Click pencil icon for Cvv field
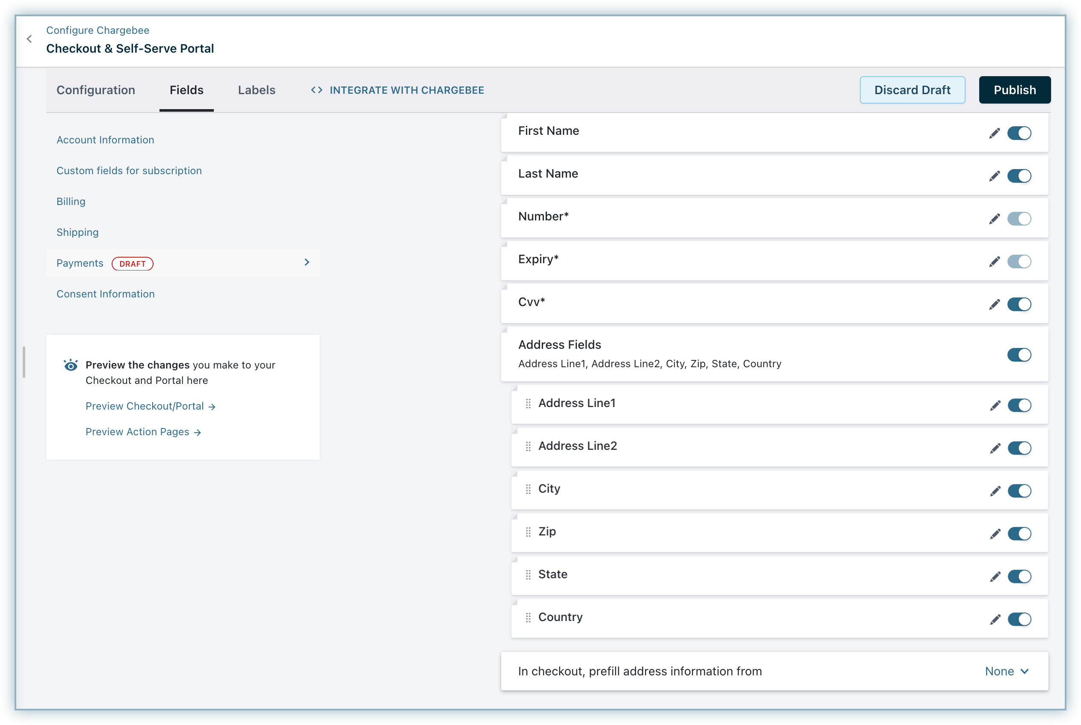The height and width of the screenshot is (725, 1081). coord(994,305)
